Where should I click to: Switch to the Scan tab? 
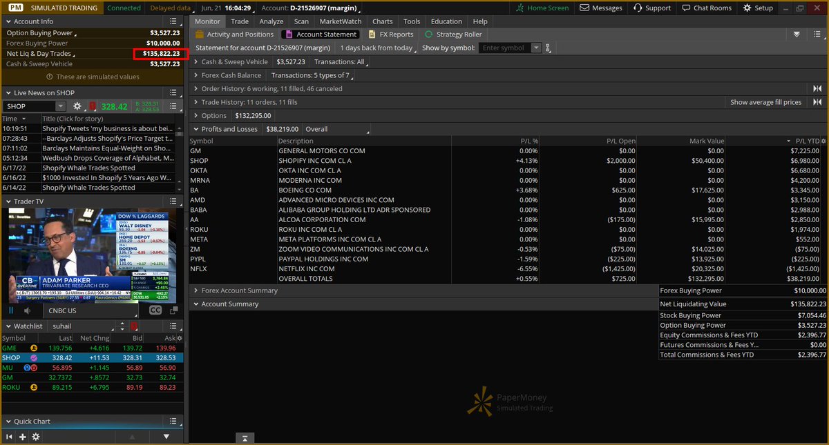[301, 21]
